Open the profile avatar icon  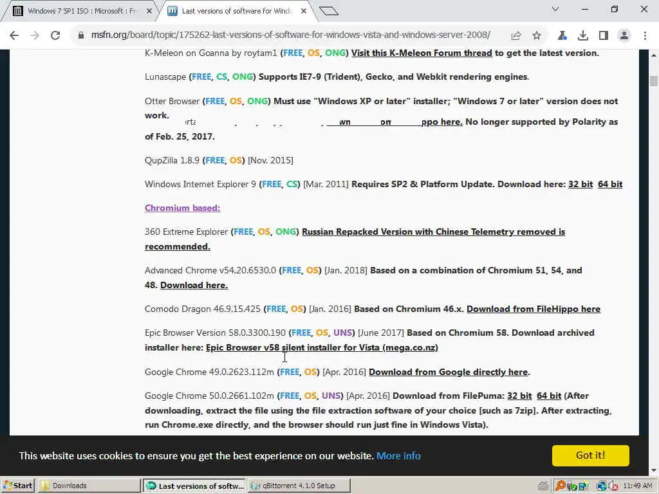[x=624, y=35]
